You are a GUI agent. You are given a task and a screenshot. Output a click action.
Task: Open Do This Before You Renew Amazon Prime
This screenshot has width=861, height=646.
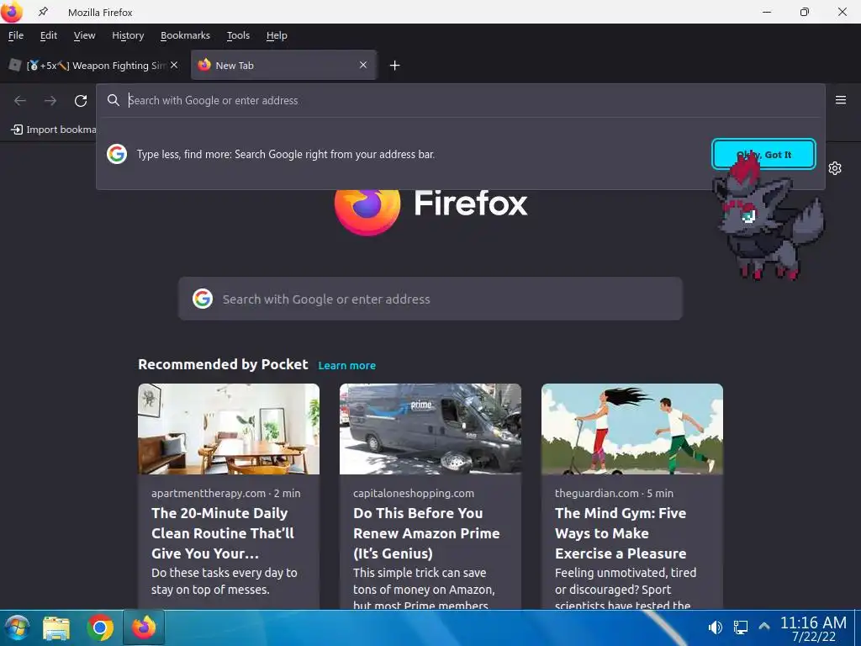tap(426, 532)
